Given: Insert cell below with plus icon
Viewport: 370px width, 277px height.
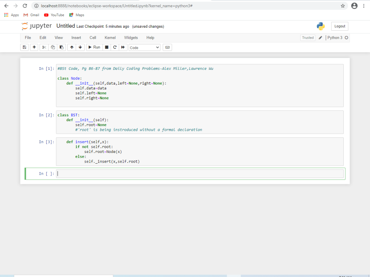Looking at the screenshot, I should coord(34,47).
